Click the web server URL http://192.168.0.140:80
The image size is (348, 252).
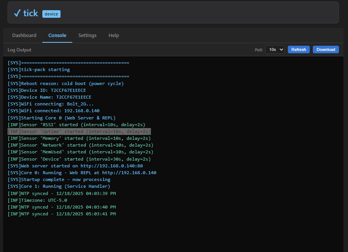coord(112,166)
